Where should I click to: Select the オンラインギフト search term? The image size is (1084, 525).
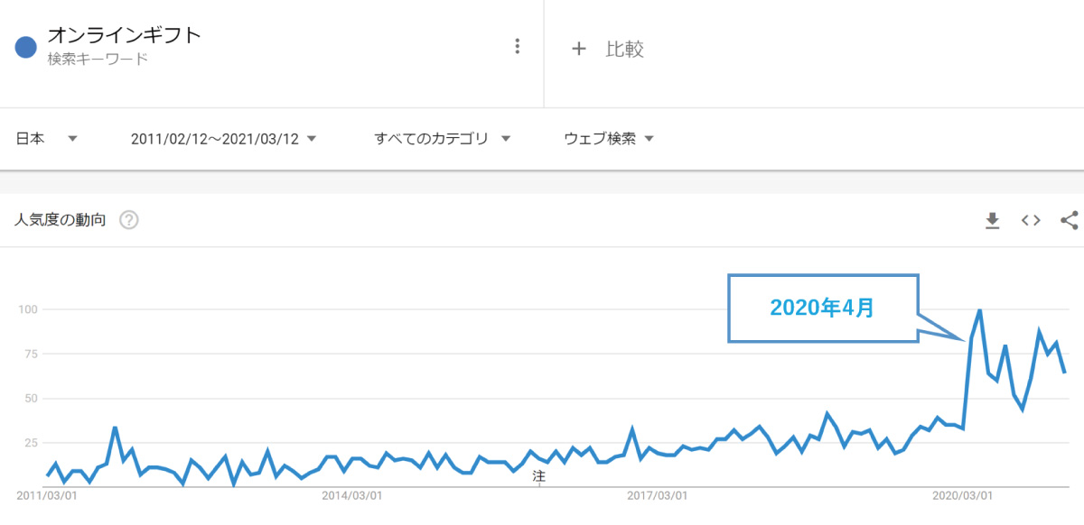point(124,36)
